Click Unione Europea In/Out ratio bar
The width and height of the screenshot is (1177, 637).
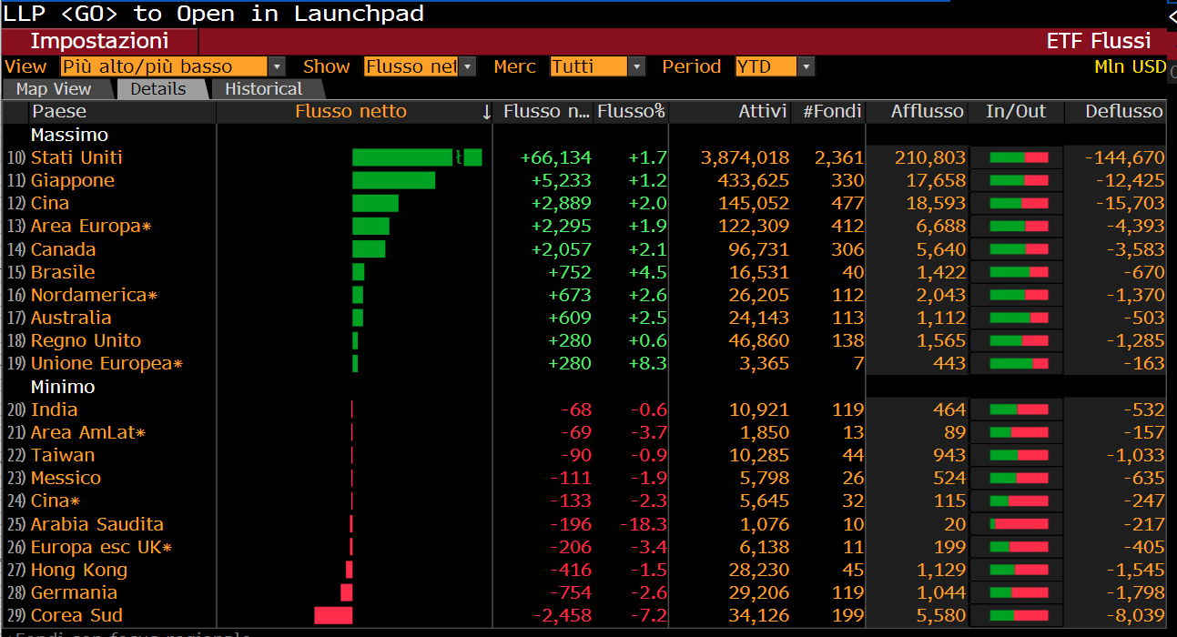click(1019, 363)
